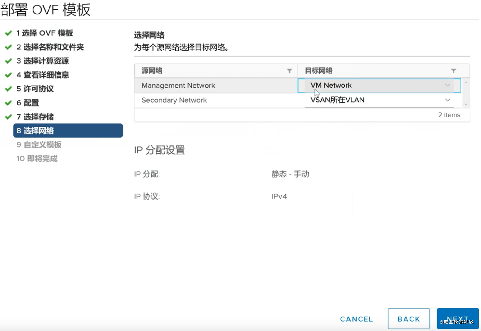
Task: Go to step 2 选择名称和文件夹
Action: [x=50, y=47]
